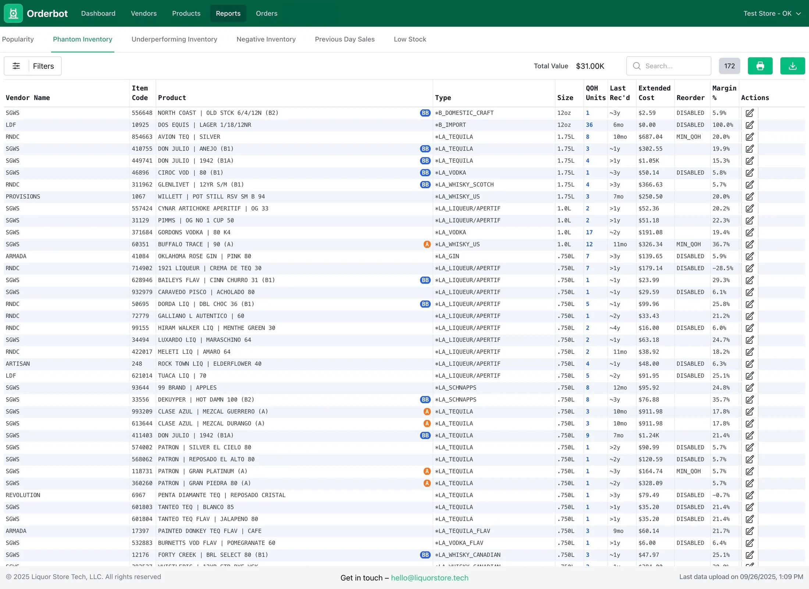Click the -28.5% margin value

click(x=723, y=268)
